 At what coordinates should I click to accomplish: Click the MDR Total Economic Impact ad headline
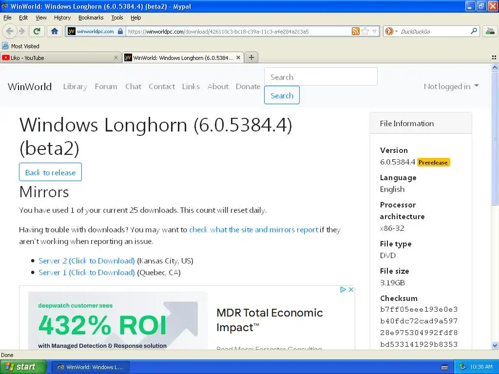click(269, 320)
